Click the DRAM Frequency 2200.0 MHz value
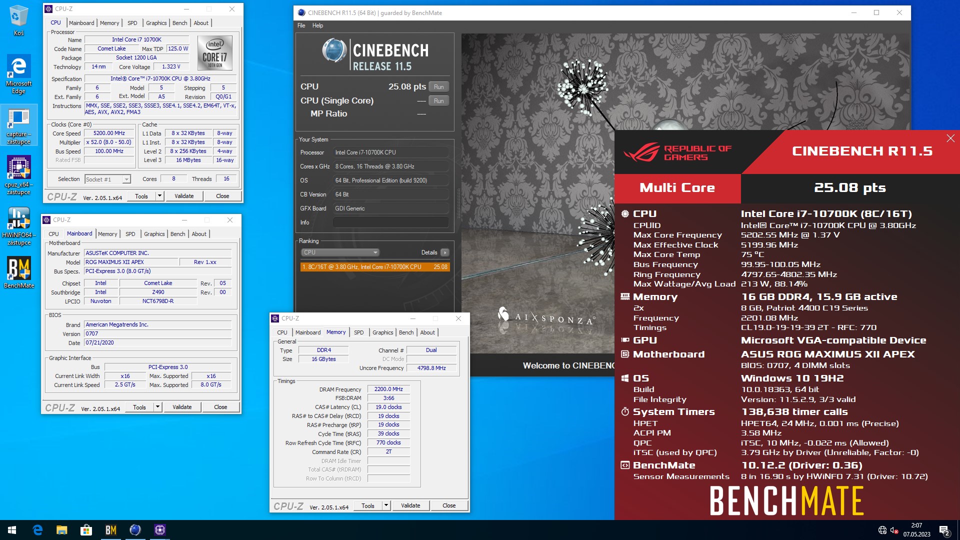Screen dimensions: 960x540 coord(388,389)
